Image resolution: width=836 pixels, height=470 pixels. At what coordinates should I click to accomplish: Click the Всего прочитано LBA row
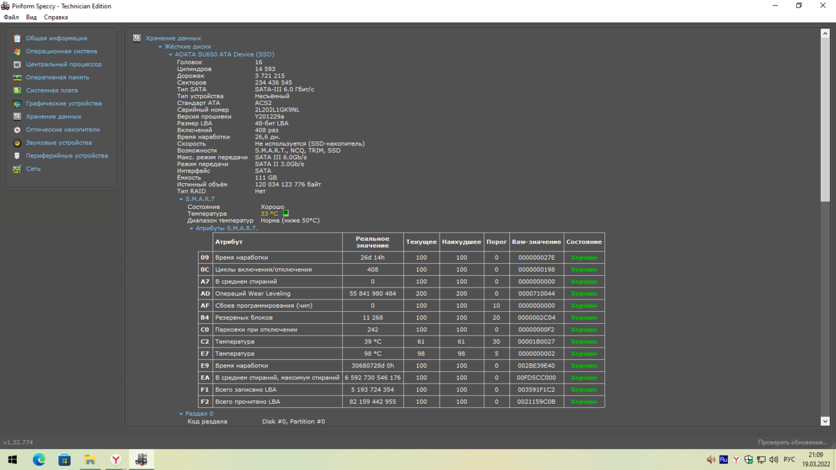click(401, 402)
